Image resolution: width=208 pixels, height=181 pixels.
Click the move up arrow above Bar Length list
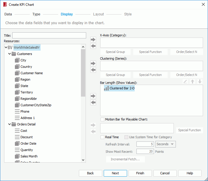(193, 81)
